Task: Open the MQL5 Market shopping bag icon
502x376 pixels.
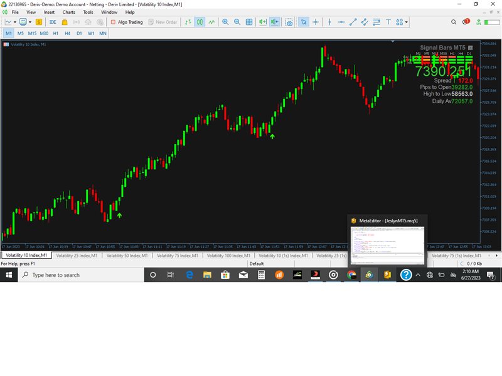Action: pos(65,22)
